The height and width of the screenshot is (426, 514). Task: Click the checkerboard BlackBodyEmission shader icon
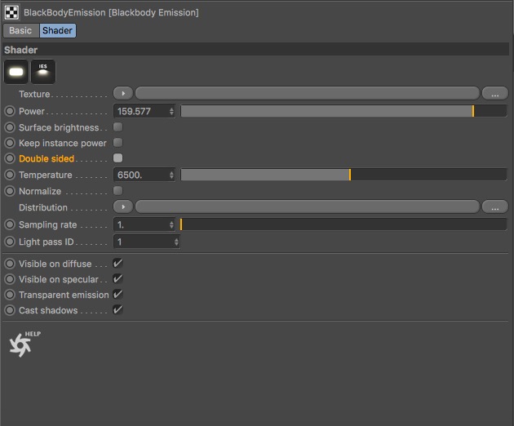[x=11, y=13]
